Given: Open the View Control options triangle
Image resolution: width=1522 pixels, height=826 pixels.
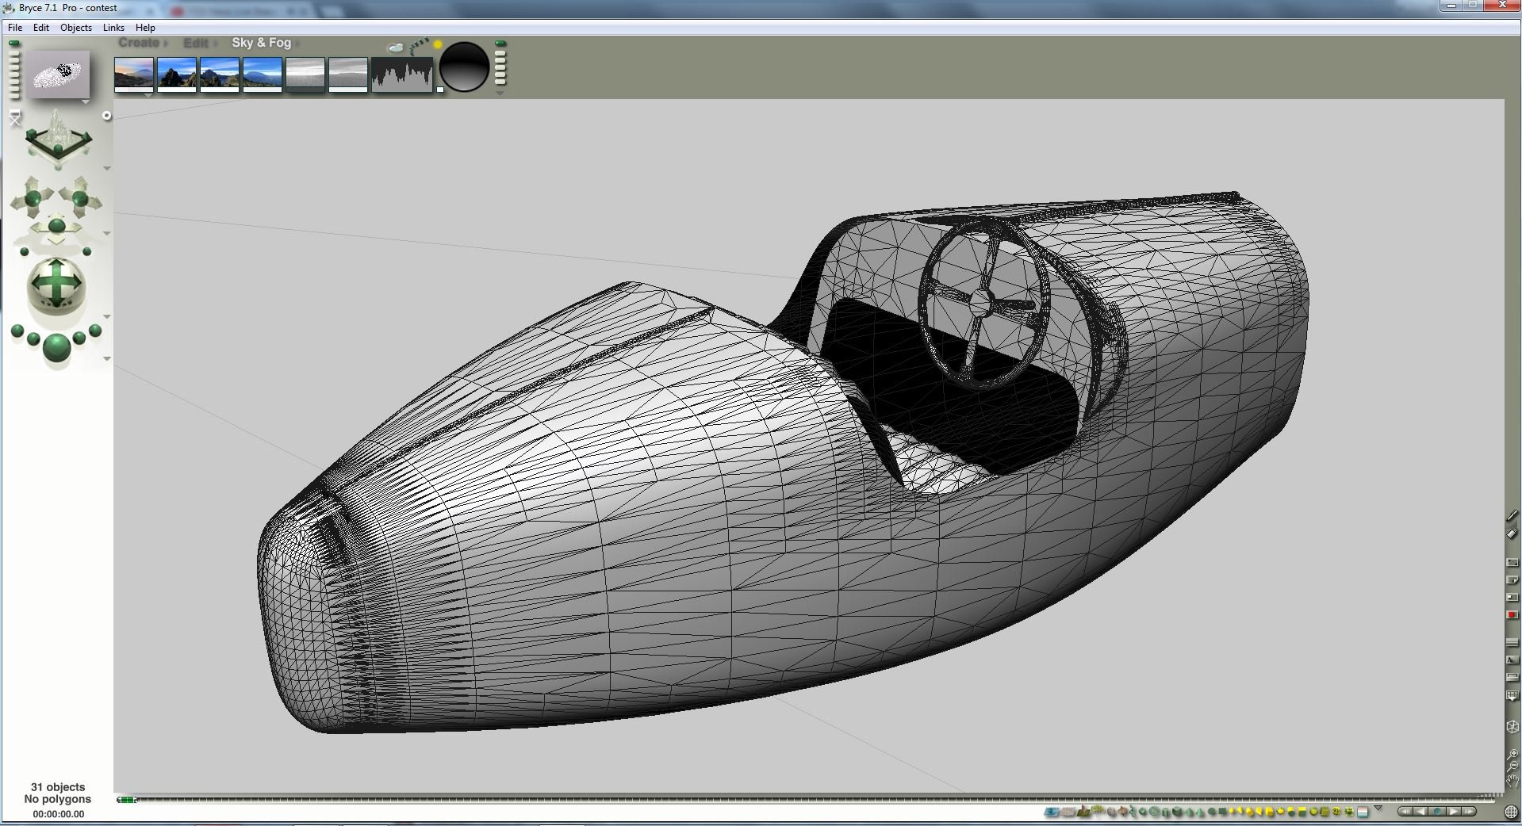Looking at the screenshot, I should (107, 168).
